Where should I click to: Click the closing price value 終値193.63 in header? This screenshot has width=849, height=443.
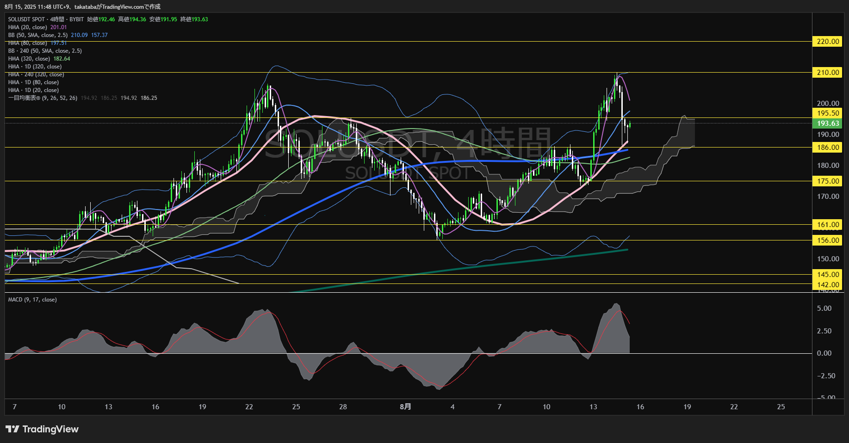(194, 19)
